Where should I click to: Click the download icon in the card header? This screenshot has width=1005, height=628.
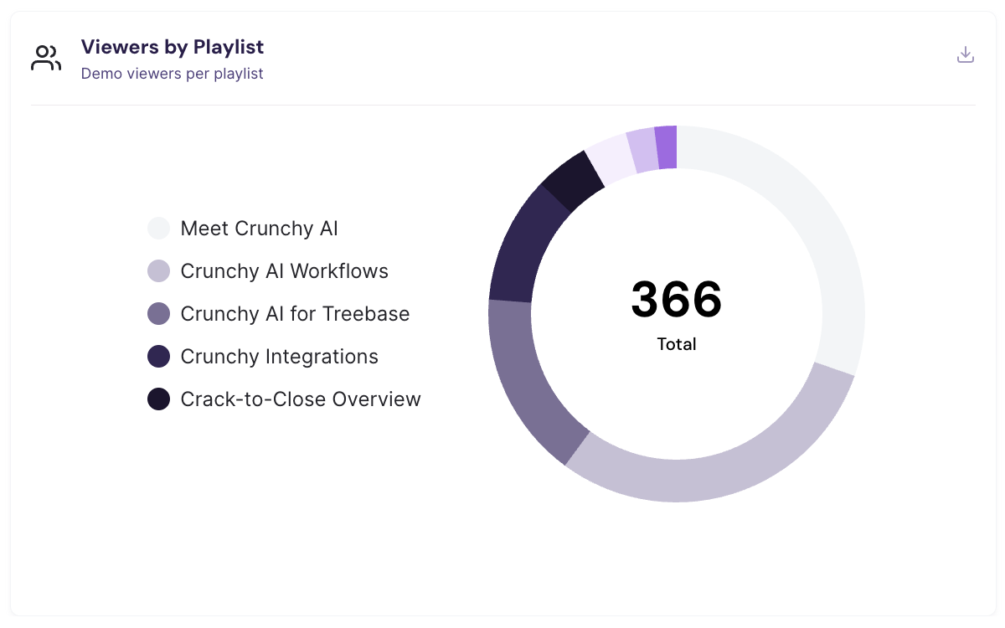[966, 55]
